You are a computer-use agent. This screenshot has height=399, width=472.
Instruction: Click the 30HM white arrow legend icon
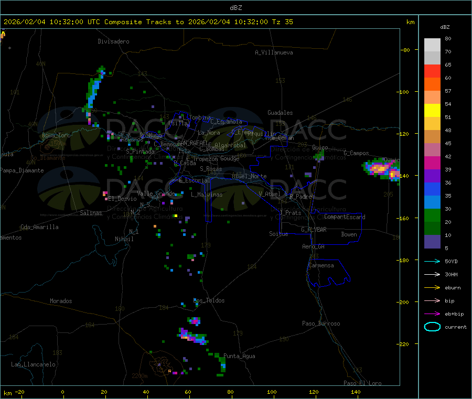[432, 274]
